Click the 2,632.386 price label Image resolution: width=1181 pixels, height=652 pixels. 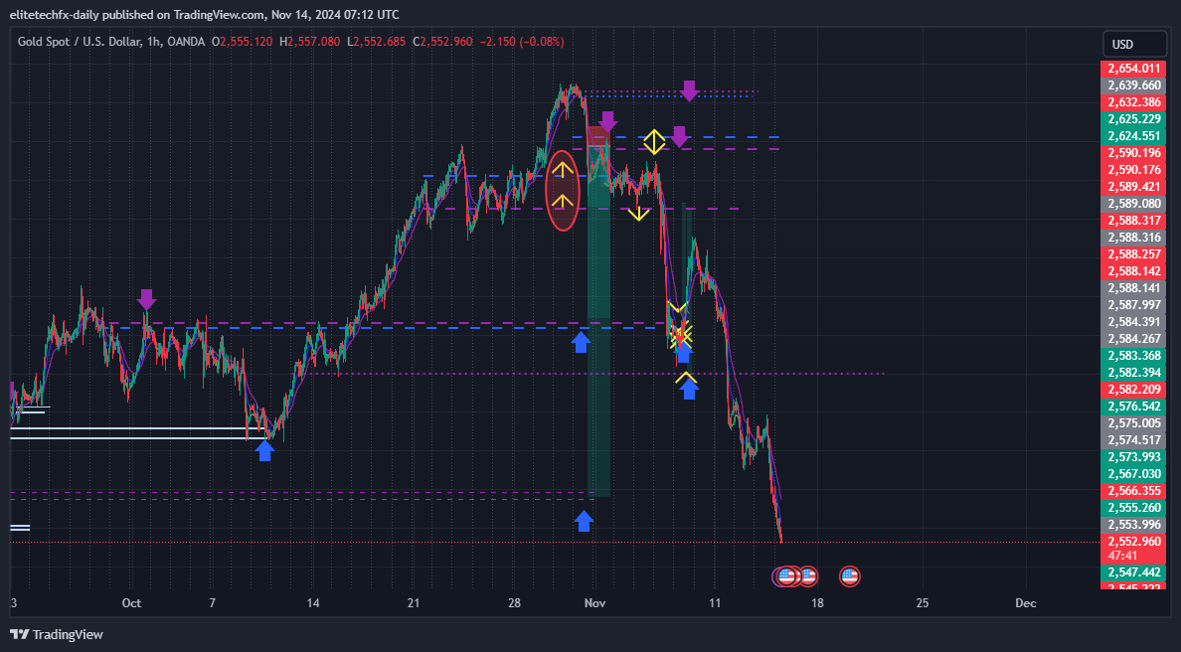[1133, 102]
